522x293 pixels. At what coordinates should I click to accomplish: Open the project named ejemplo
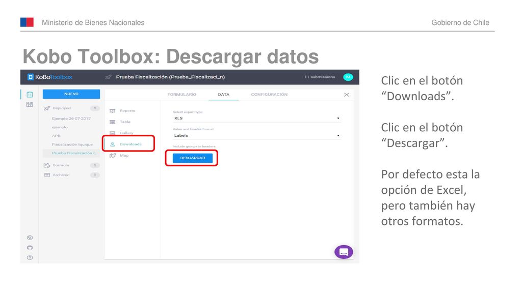tap(60, 127)
